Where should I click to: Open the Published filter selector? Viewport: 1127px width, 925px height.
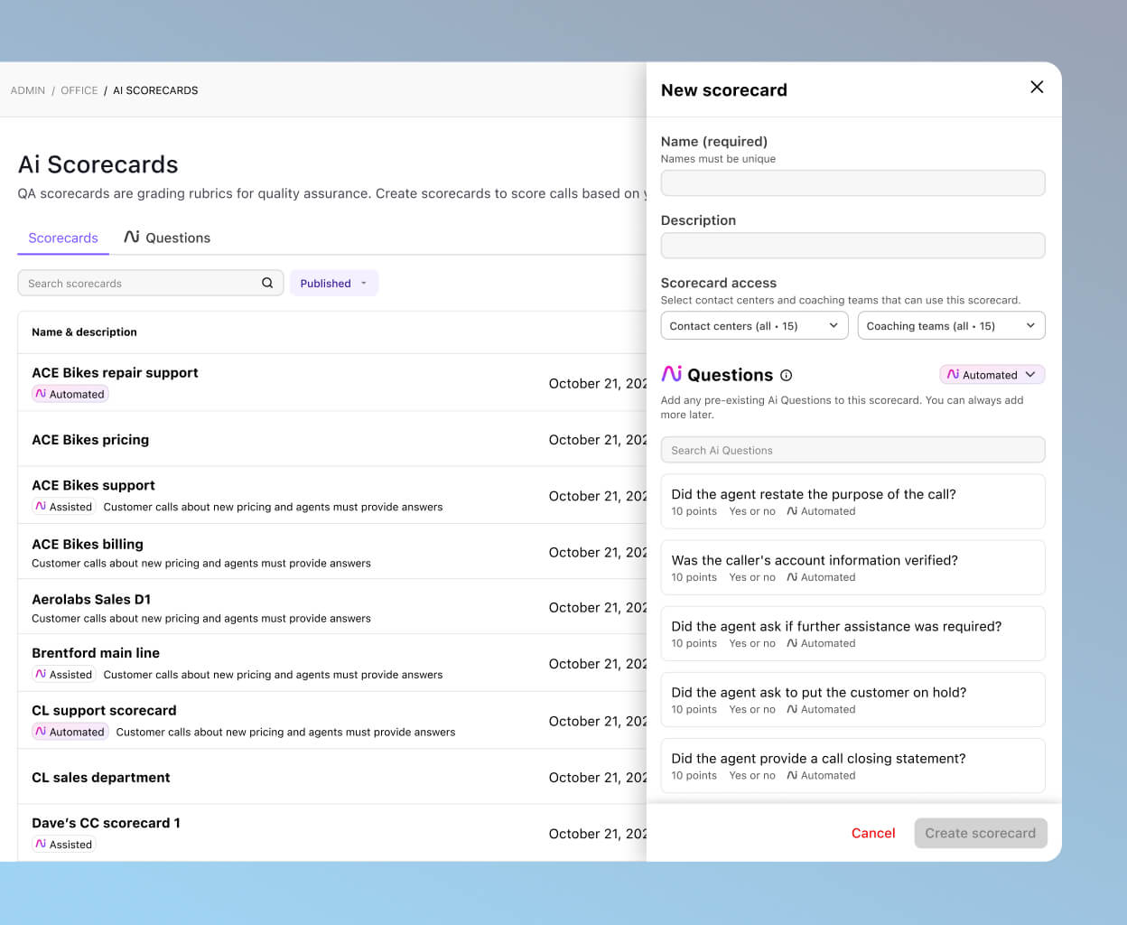click(x=333, y=283)
